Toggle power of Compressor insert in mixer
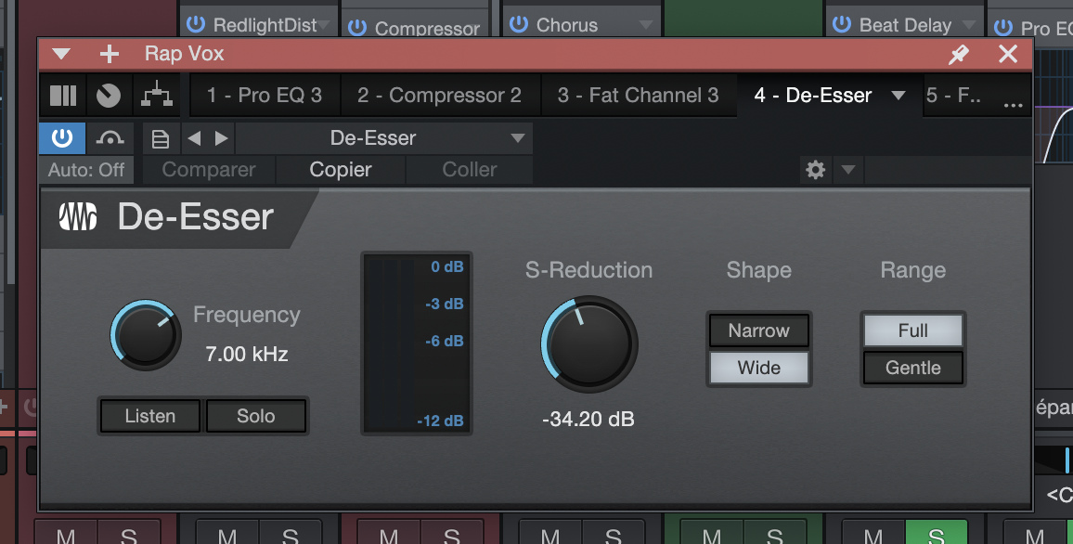This screenshot has width=1073, height=544. [357, 27]
